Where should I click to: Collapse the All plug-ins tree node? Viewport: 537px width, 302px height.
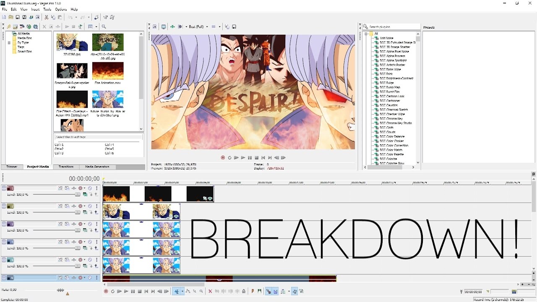tap(366, 34)
